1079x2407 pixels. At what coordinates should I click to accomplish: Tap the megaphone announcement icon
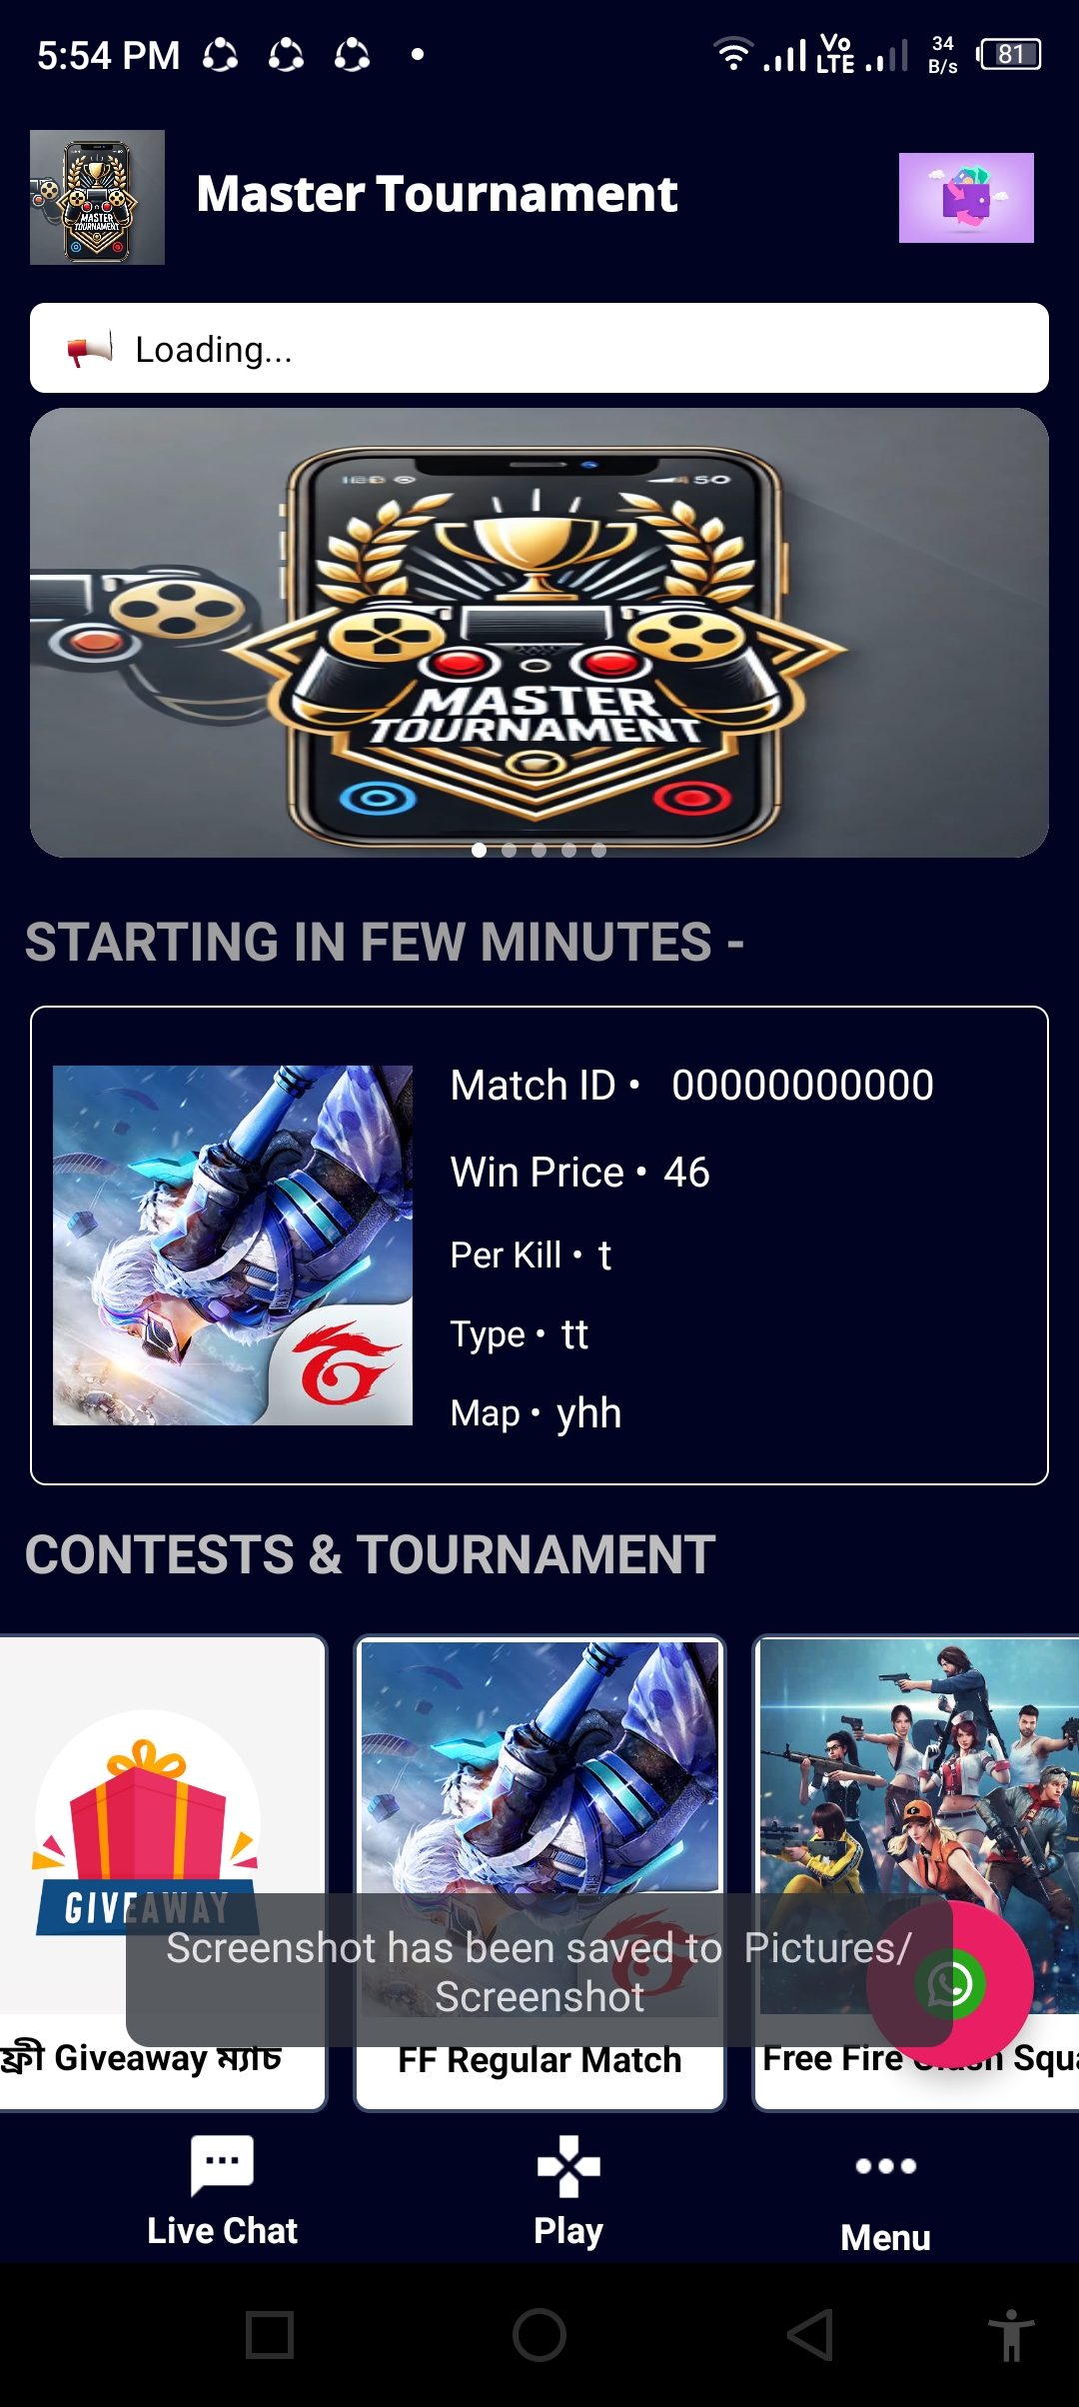(x=89, y=349)
